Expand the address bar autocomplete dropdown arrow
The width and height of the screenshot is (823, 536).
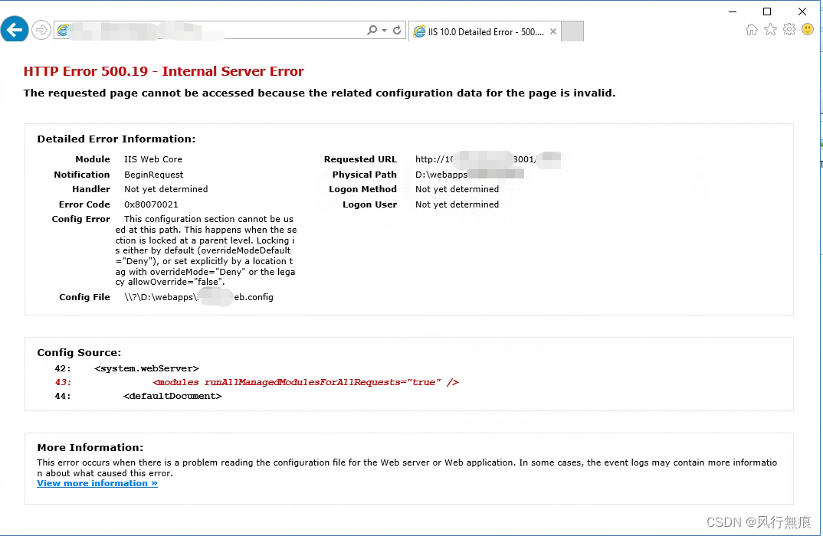coord(384,31)
